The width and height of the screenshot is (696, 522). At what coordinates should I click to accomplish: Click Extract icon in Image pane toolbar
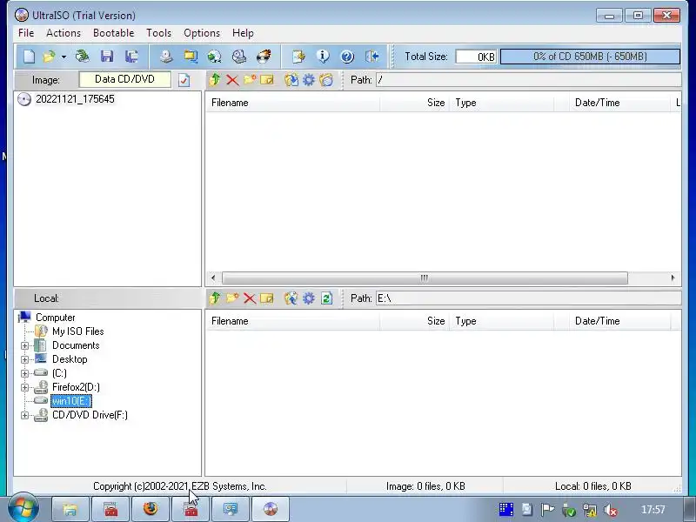[291, 80]
